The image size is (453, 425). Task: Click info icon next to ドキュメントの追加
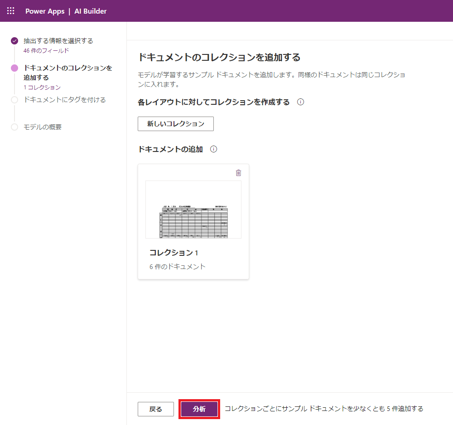click(213, 149)
